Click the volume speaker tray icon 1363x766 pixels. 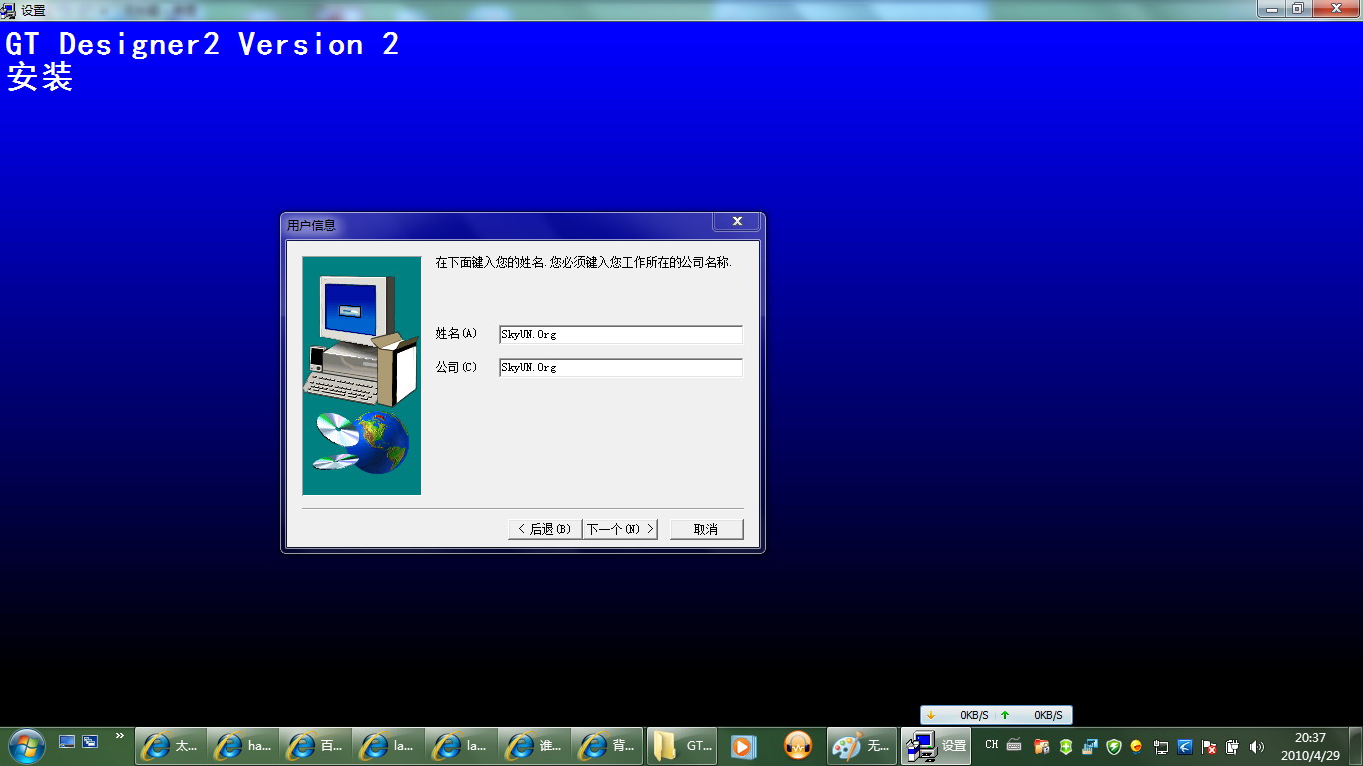tap(1256, 746)
